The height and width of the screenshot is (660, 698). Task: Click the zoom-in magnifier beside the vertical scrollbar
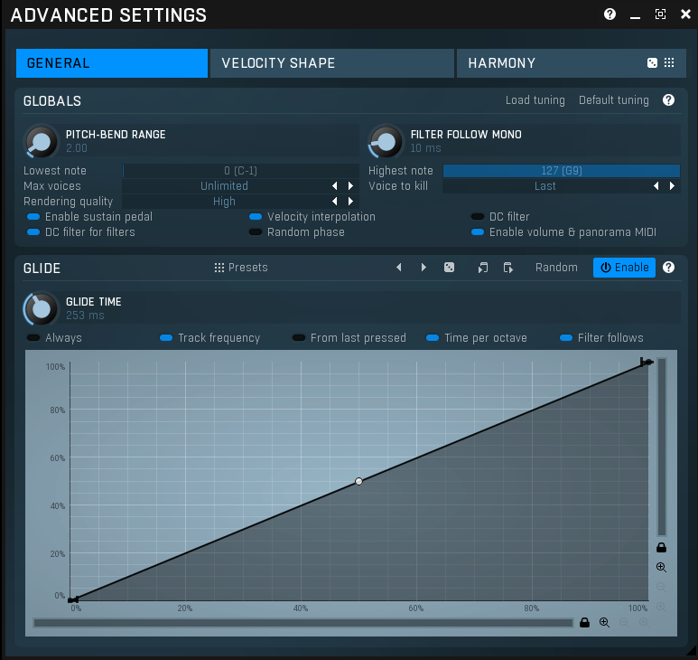click(662, 568)
